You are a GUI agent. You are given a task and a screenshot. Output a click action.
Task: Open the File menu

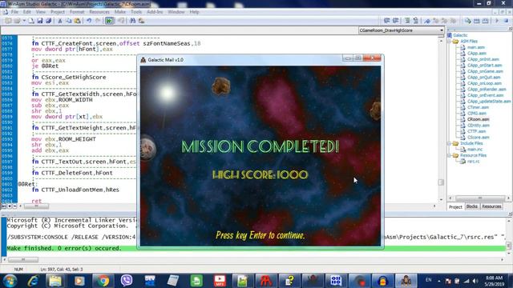(x=14, y=12)
